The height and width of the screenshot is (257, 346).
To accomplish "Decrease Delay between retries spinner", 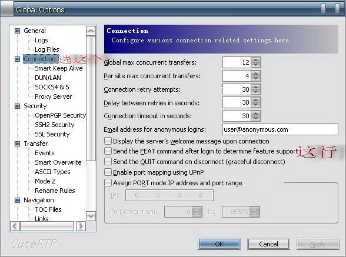I will [x=256, y=105].
